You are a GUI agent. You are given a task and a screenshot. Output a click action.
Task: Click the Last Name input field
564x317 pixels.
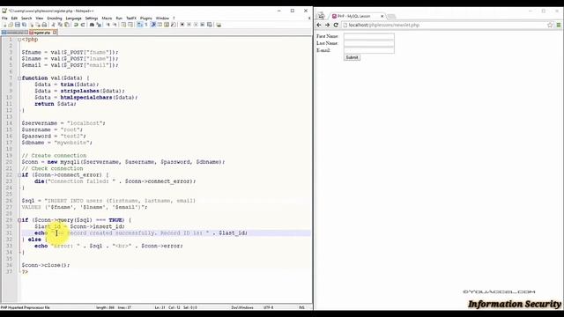point(368,43)
